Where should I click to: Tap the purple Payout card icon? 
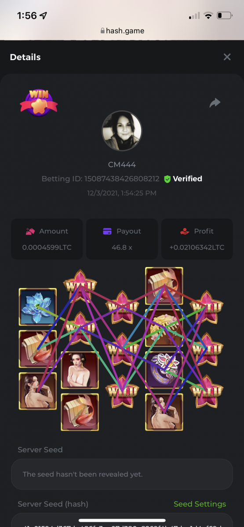[x=107, y=231]
